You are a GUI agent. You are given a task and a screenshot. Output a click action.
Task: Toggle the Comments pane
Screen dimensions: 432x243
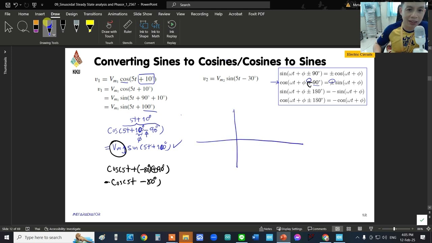[x=317, y=229]
